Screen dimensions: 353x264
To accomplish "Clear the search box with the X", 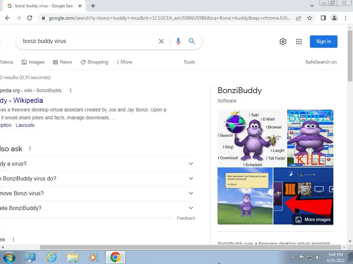I will (161, 41).
